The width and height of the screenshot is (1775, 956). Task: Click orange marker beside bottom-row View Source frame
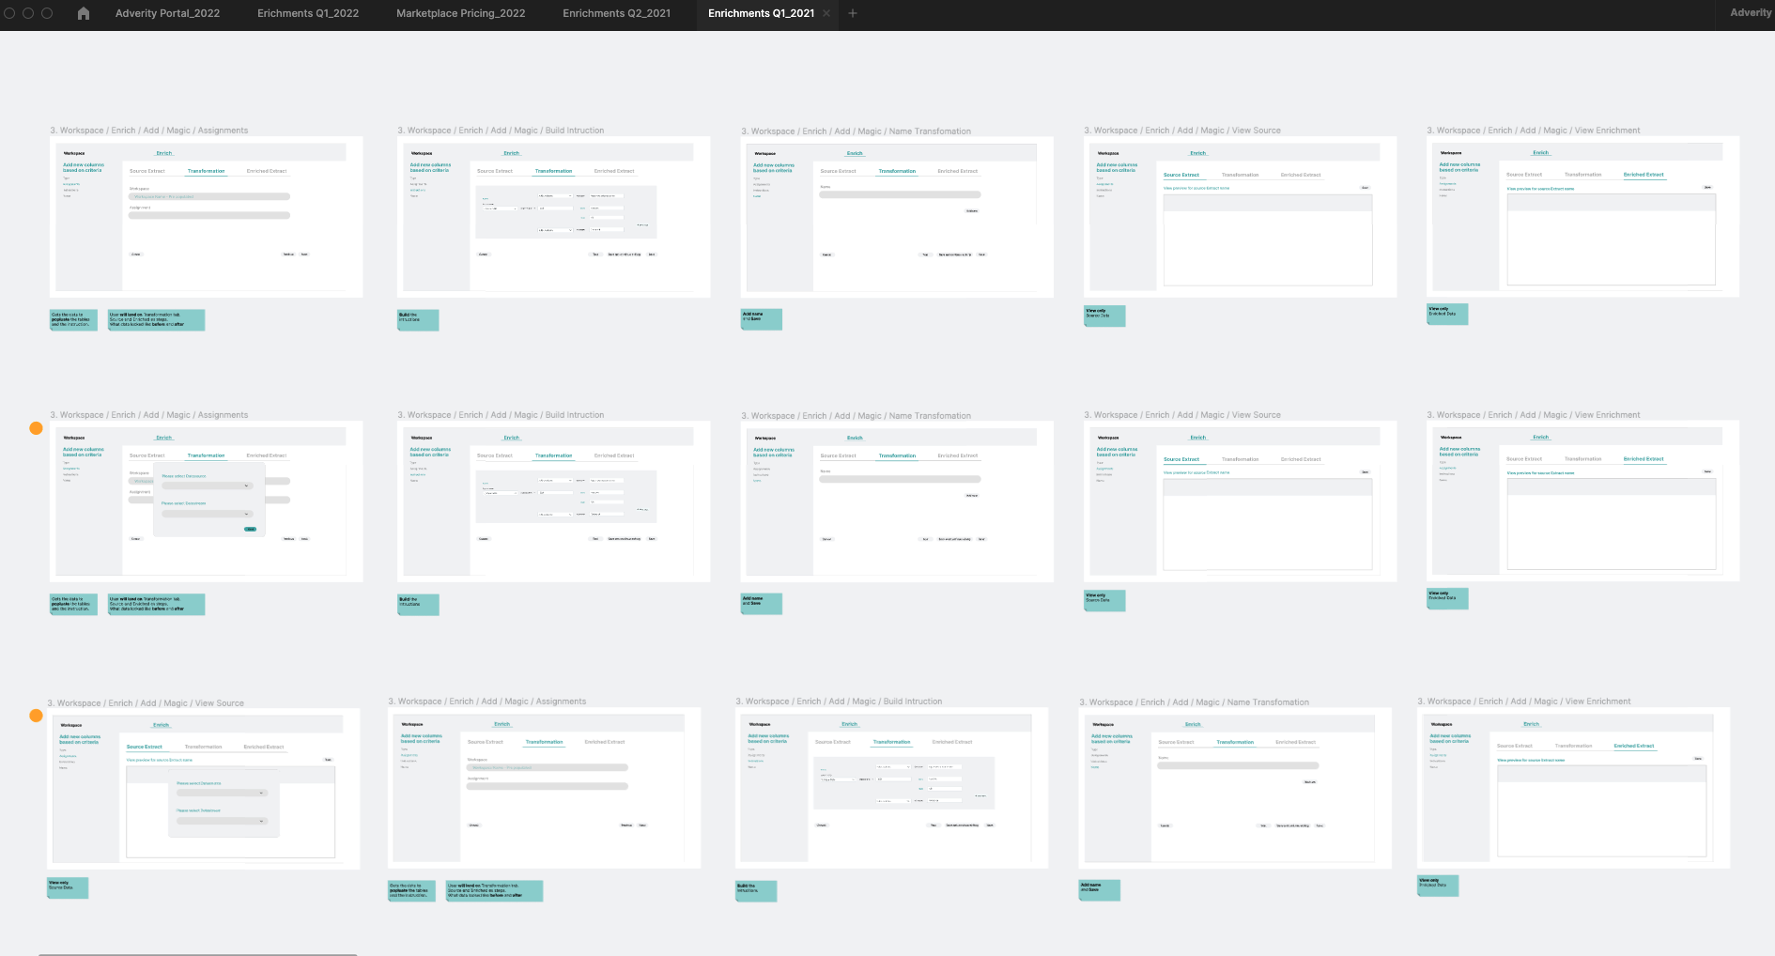pos(36,716)
